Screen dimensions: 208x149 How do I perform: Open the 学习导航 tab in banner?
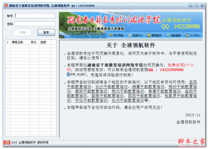click(116, 35)
